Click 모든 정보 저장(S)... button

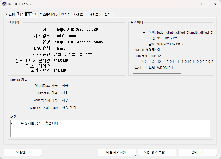157,152
